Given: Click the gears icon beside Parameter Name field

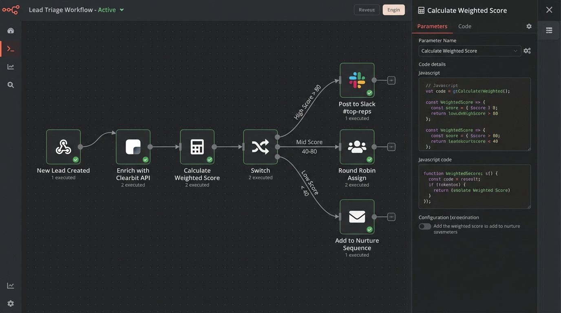Looking at the screenshot, I should pyautogui.click(x=527, y=50).
